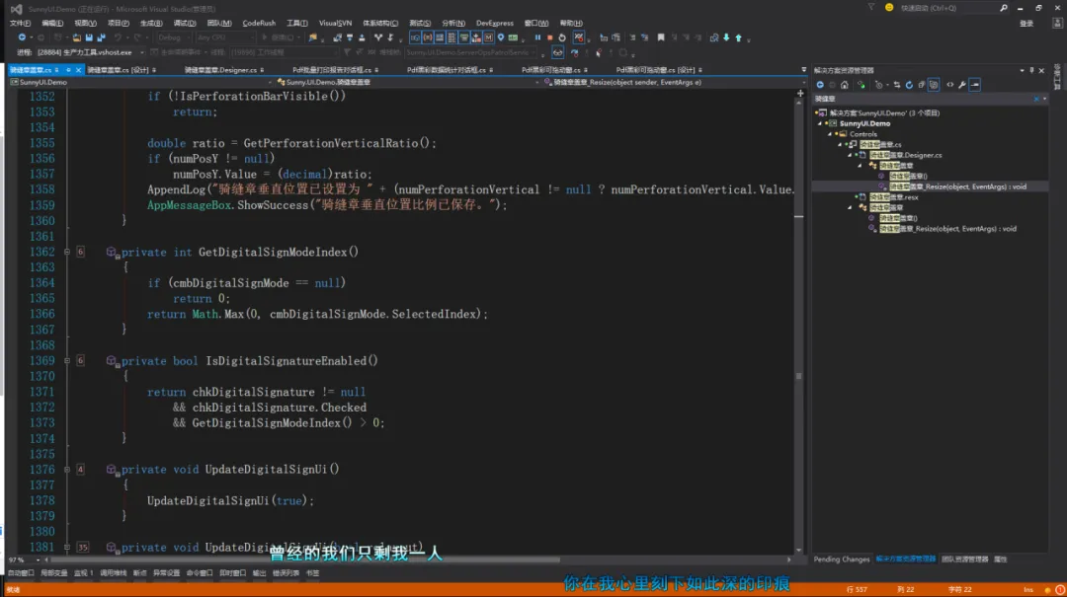The height and width of the screenshot is (597, 1067).
Task: Click the Collapse All icon in Solution Explorer
Action: click(922, 85)
